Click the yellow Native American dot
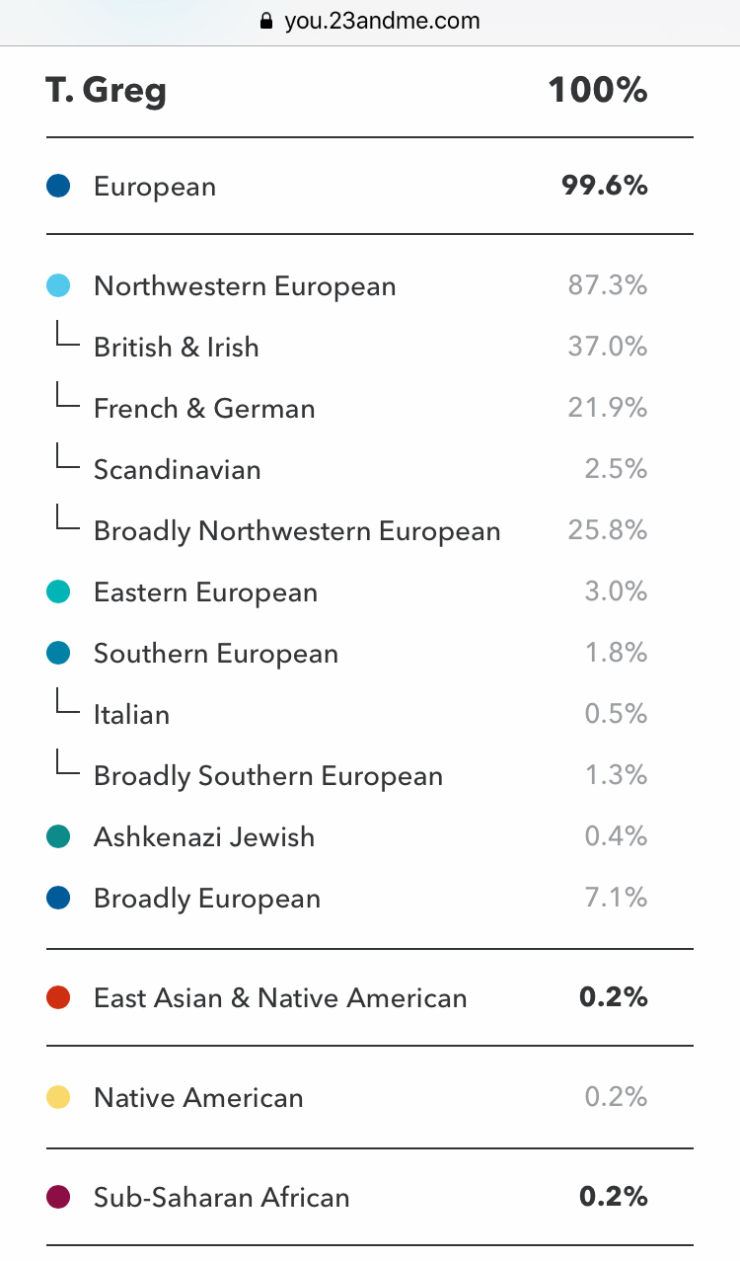The height and width of the screenshot is (1261, 740). tap(58, 1097)
